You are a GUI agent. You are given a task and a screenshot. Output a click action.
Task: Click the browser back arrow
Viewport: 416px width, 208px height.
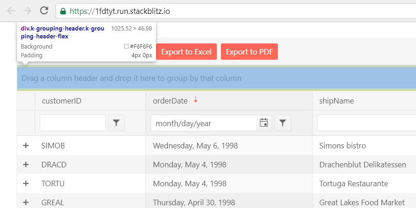coord(11,11)
